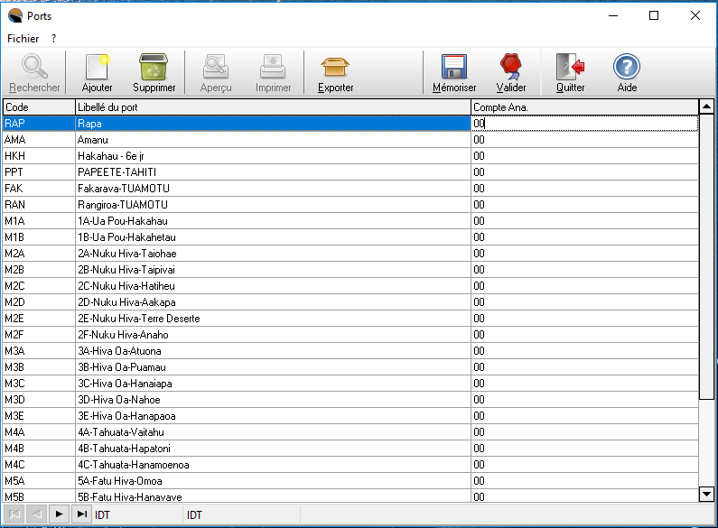
Task: Click the Compte Ana. column header
Action: (584, 107)
